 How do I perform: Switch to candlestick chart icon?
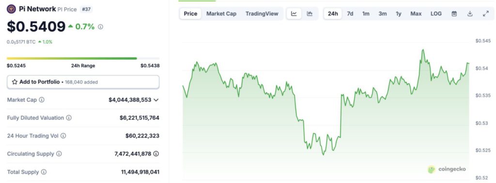tap(310, 14)
